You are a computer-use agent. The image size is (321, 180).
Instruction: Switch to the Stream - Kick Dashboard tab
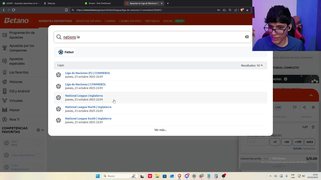100,3
